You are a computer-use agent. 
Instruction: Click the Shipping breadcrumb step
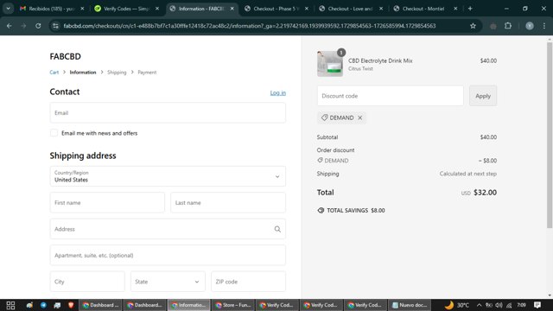tap(117, 73)
